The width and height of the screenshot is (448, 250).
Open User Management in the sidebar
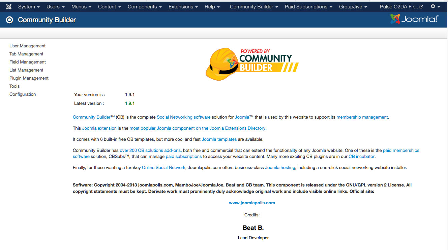28,46
